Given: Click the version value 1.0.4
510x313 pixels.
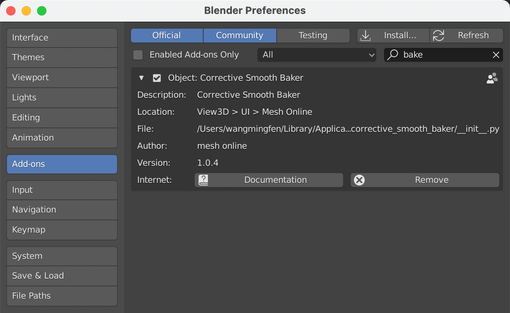Looking at the screenshot, I should (x=208, y=163).
